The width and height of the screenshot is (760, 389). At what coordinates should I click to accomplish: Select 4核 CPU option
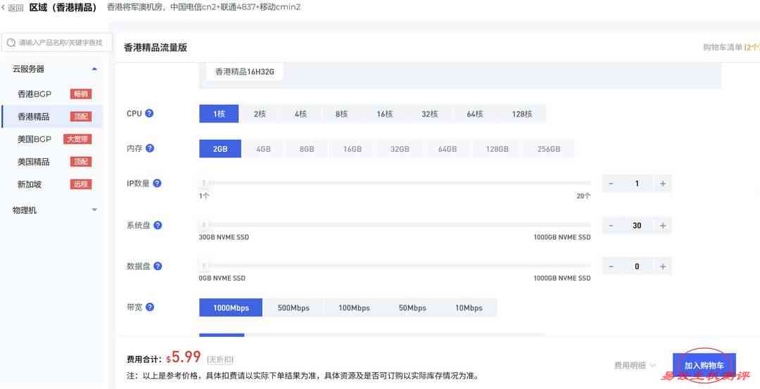coord(300,114)
